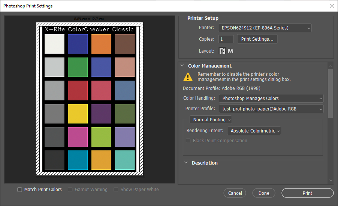Click the white patch in preview
This screenshot has width=338, height=206.
(54, 44)
